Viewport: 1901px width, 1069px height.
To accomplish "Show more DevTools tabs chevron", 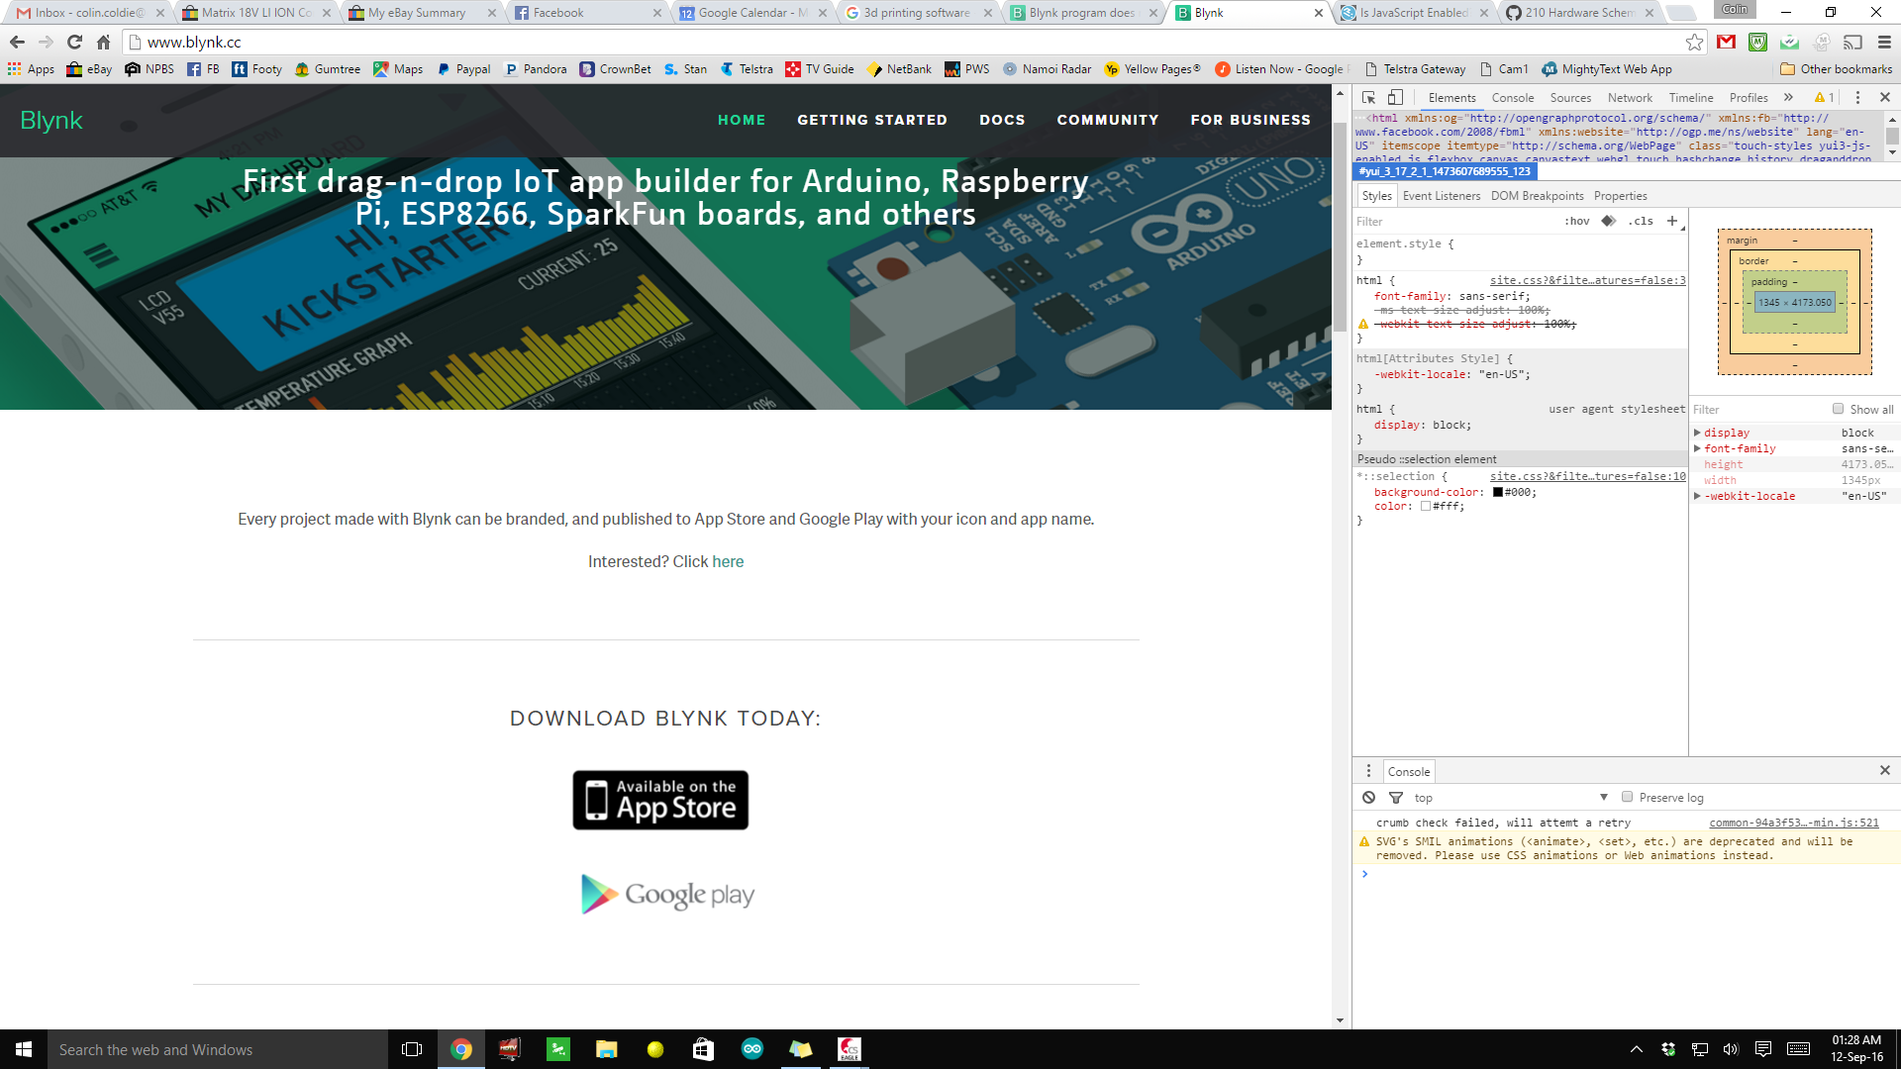I will 1788,97.
